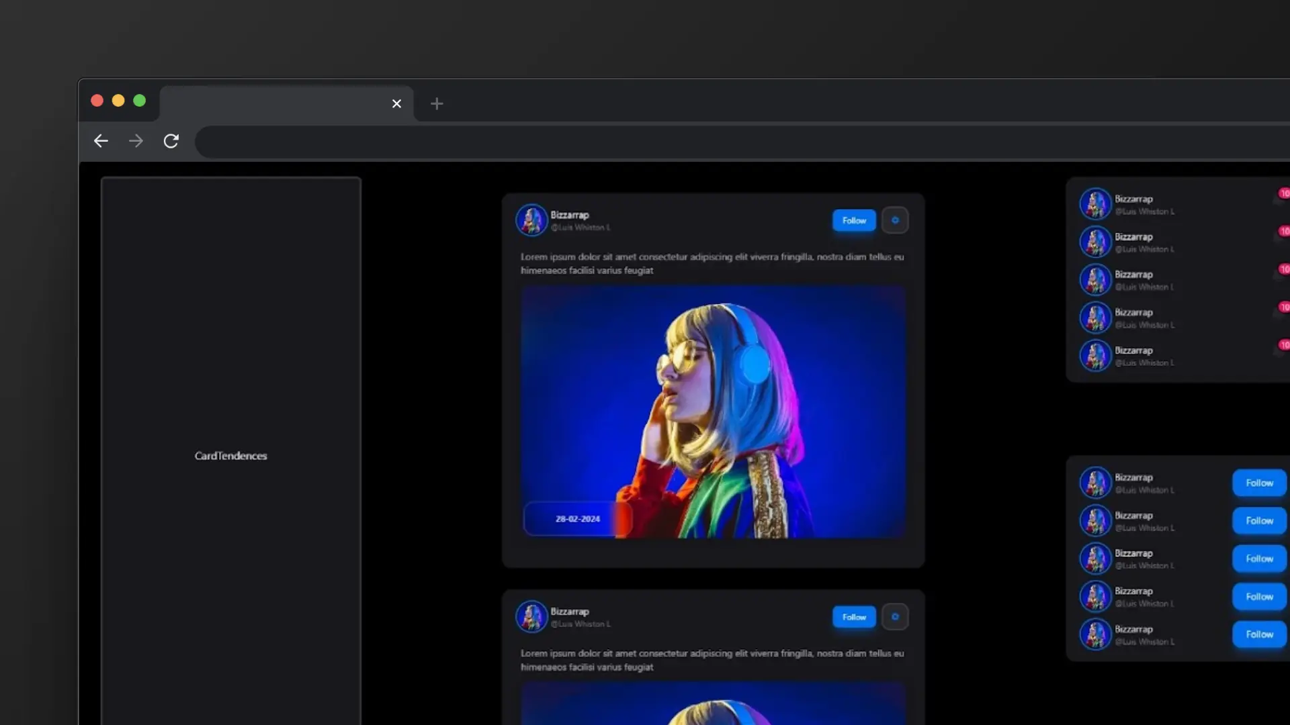Toggle Follow on the middle suggestion card
Viewport: 1290px width, 725px height.
(1258, 558)
